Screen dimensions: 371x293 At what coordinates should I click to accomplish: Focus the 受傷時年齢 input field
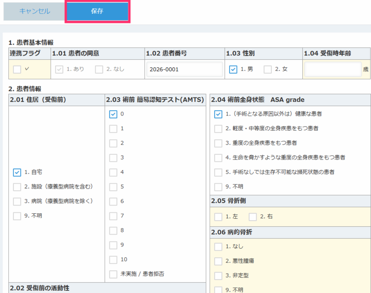coord(333,70)
